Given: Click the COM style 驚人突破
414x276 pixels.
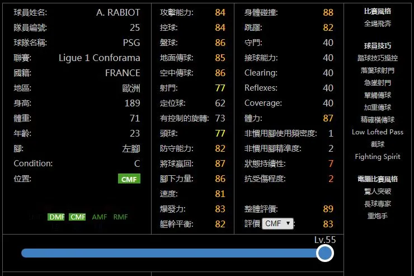Looking at the screenshot, I should (x=377, y=191).
